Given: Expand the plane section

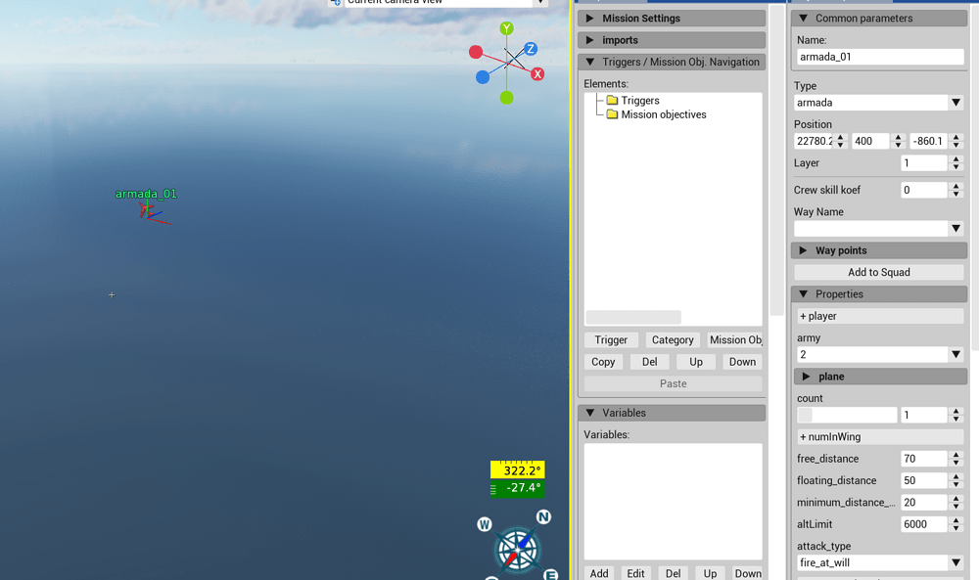Looking at the screenshot, I should [x=880, y=376].
